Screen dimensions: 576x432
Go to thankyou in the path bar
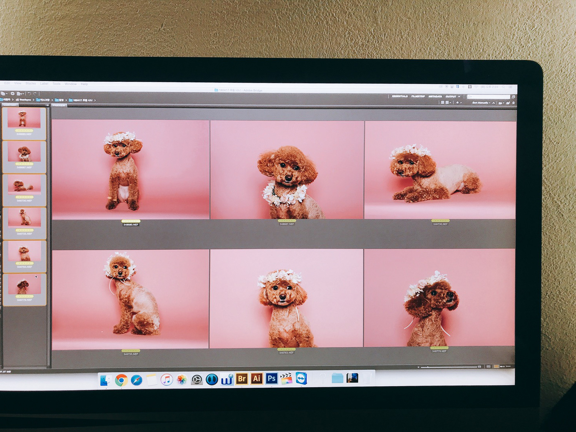[x=24, y=100]
